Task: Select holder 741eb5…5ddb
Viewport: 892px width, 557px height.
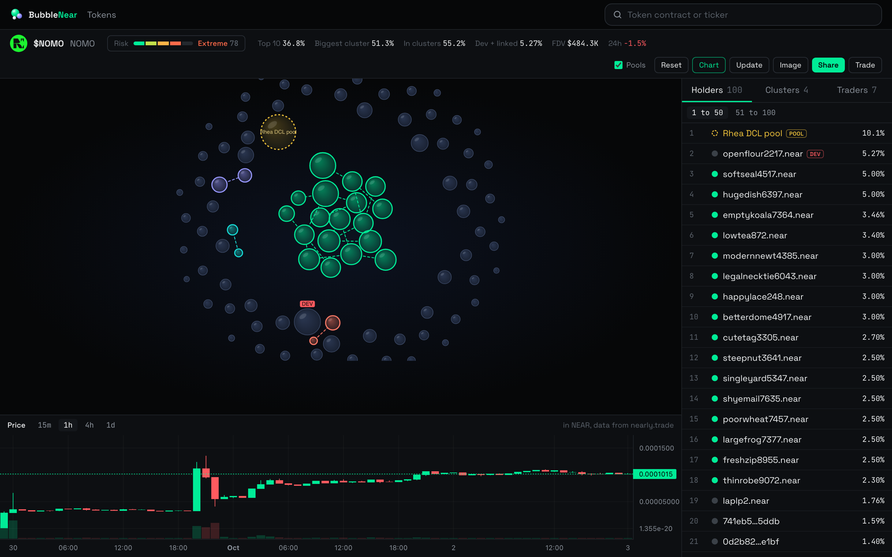Action: tap(787, 521)
